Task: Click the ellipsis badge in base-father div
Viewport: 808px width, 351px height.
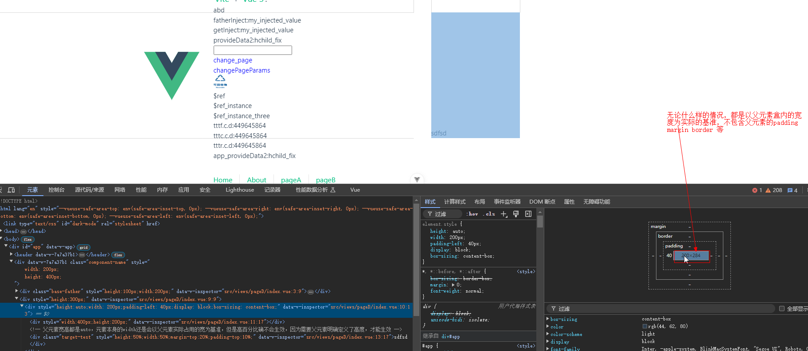Action: coord(311,292)
